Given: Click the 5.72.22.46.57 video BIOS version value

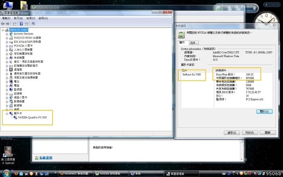Looking at the screenshot, I should coord(253,92).
